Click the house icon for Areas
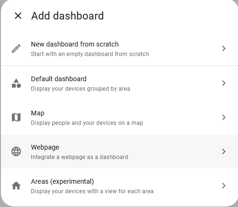 pos(16,186)
